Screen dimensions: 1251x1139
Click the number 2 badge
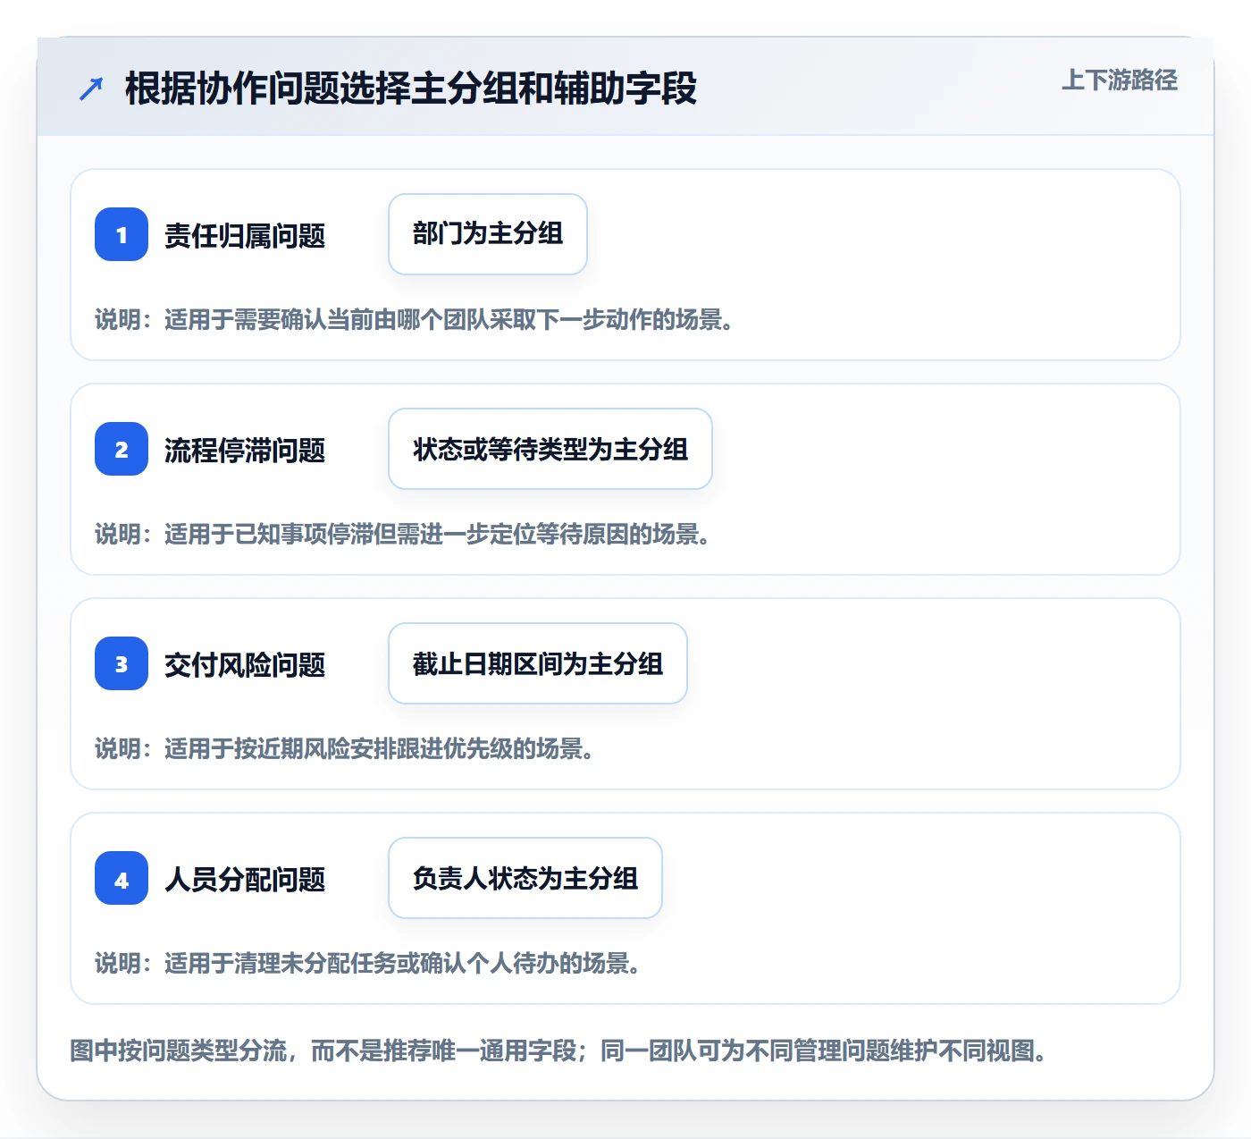(122, 449)
